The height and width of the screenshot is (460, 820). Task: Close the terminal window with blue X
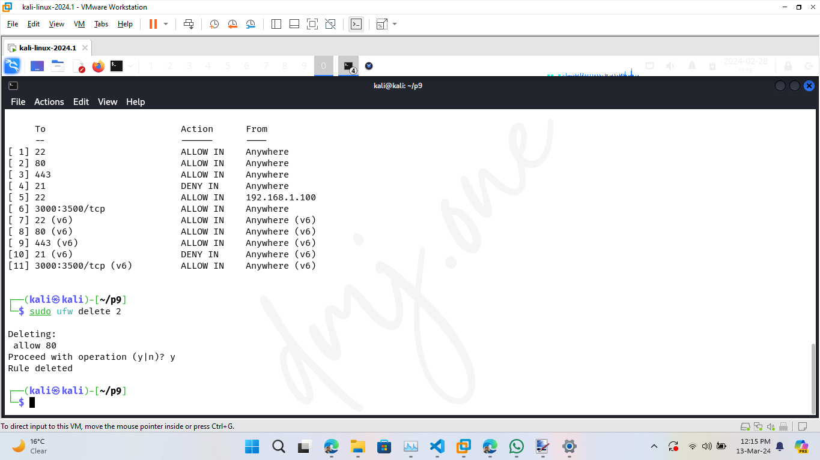809,86
